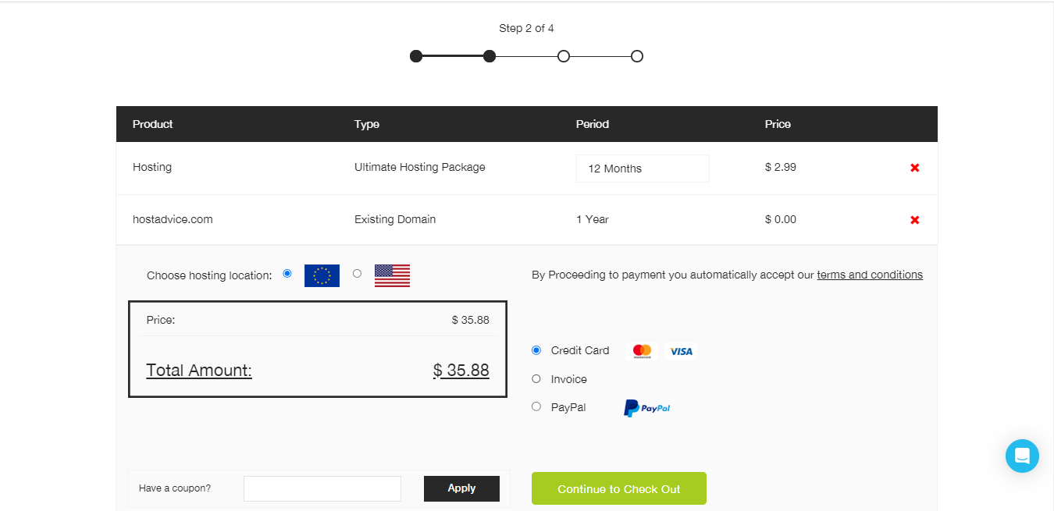The image size is (1054, 511).
Task: Click the Period column header
Action: 593,124
